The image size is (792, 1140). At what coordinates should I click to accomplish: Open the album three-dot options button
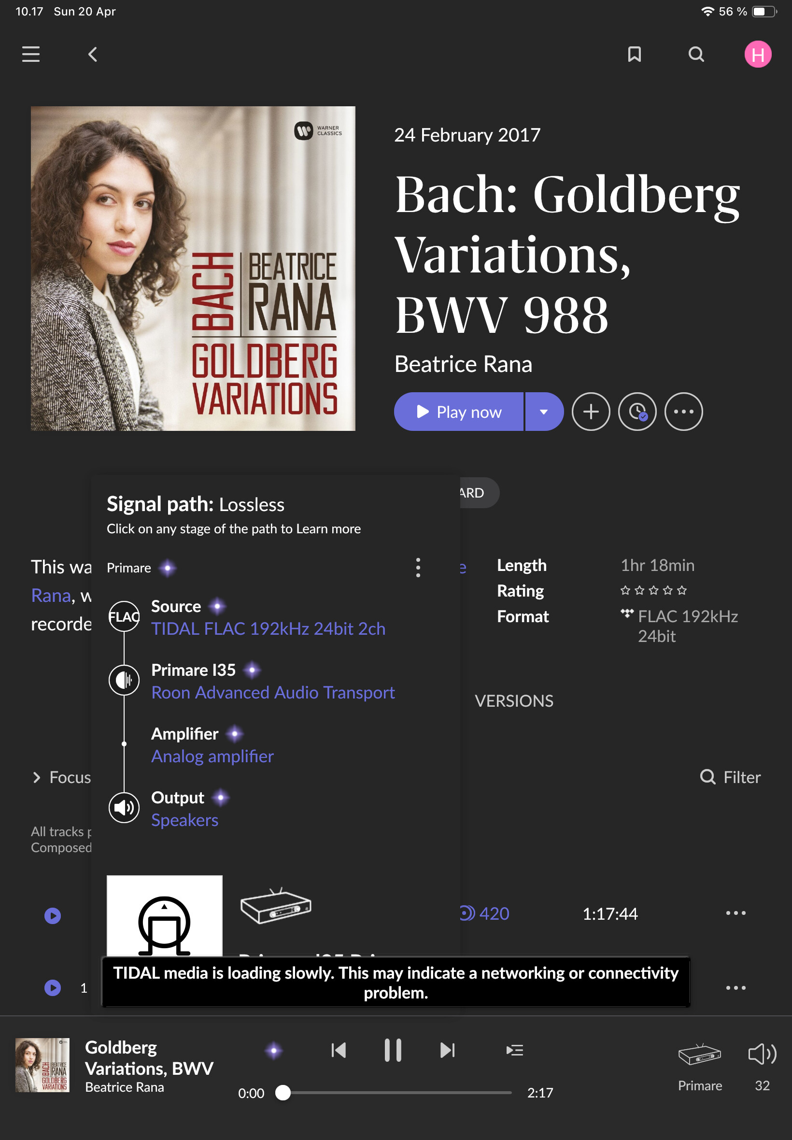[x=683, y=412]
